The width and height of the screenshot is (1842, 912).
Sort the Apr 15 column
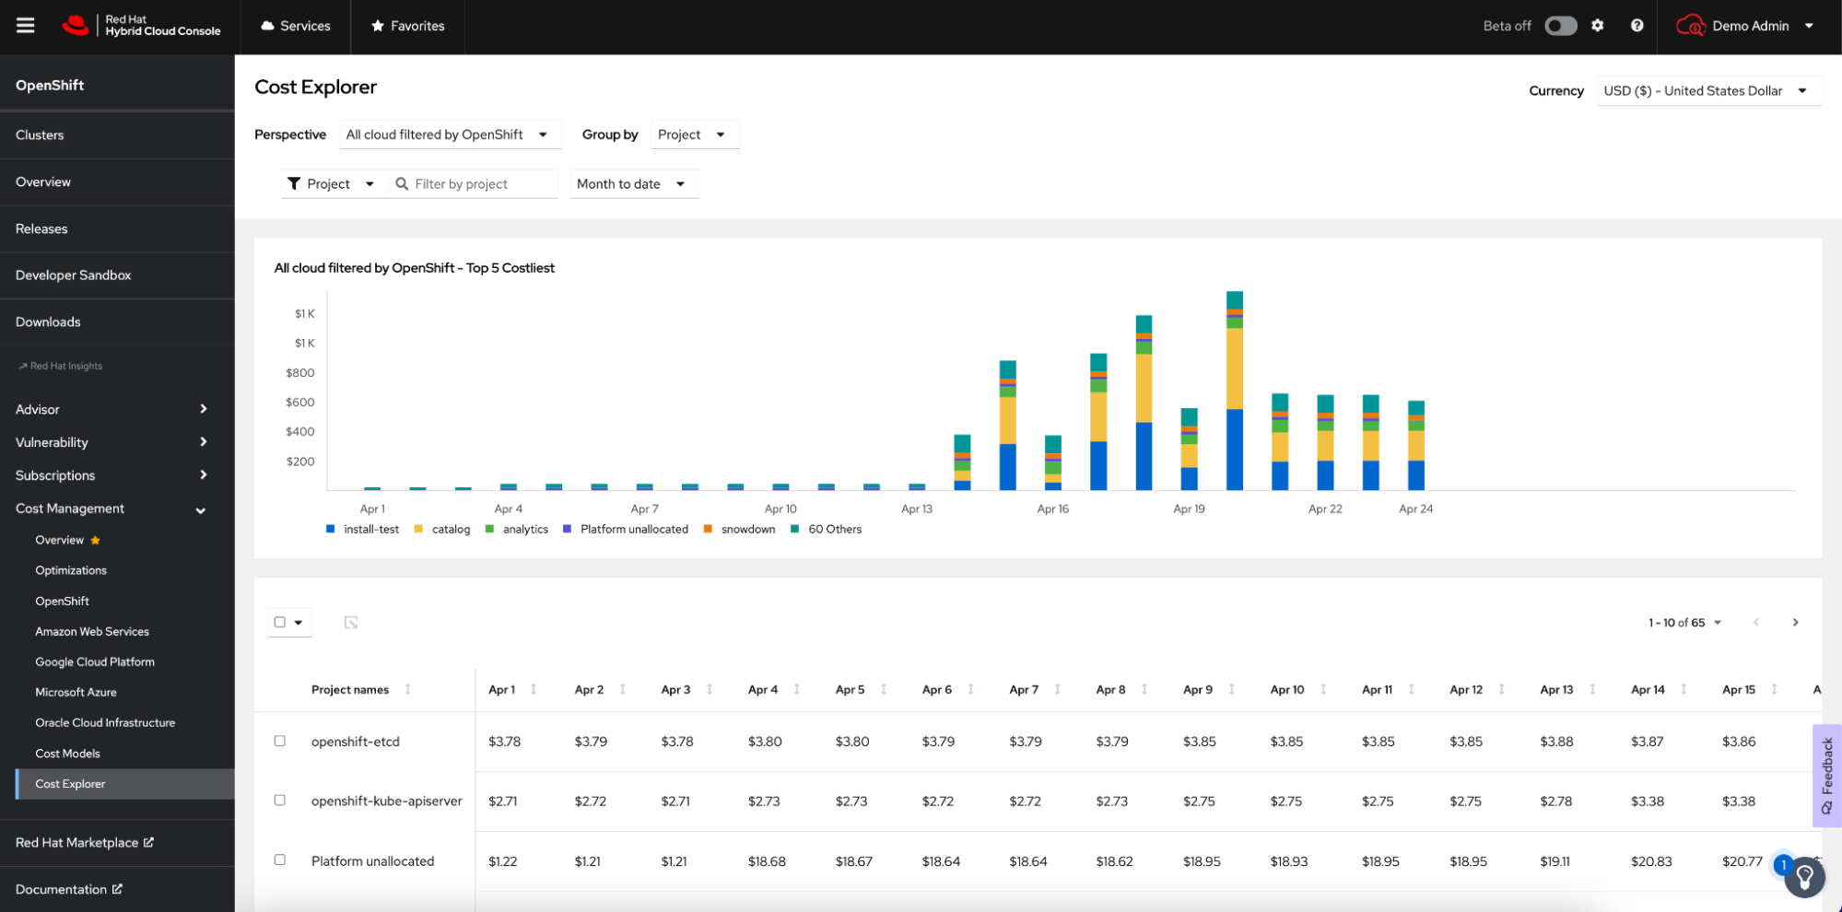(x=1775, y=689)
